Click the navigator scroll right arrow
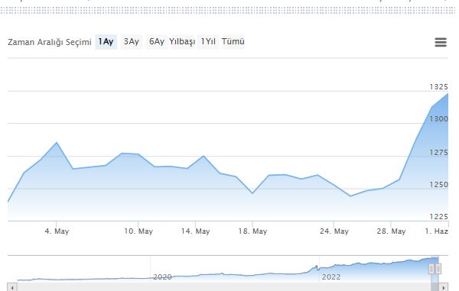 444,287
